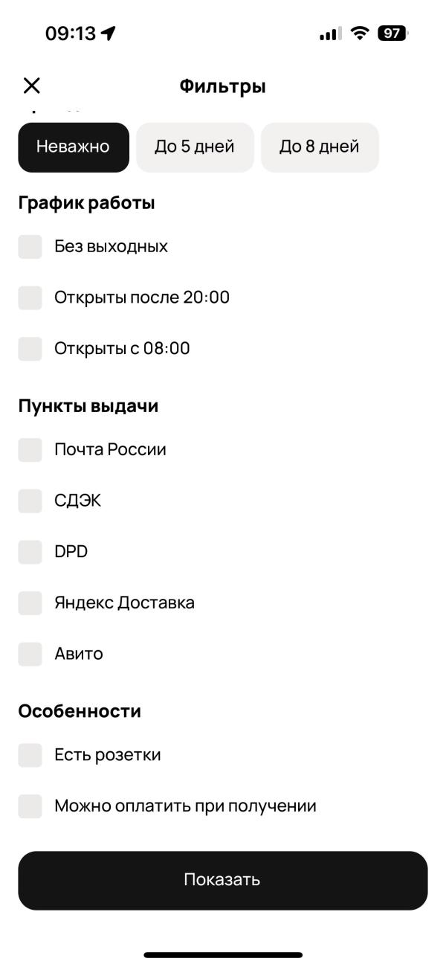Tap the Wi-Fi icon in the status bar
Screen dimensions: 446x967
360,33
